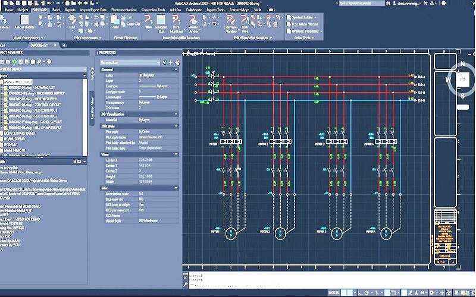
Task: Click the green Refresh icon in Project Manager
Action: coord(14,62)
